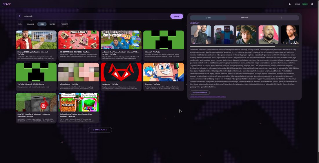Click the CERCA search button
Viewport: 319px width, 163px height.
click(x=177, y=16)
